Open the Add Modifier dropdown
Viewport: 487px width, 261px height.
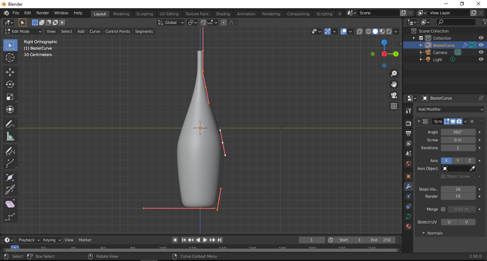(450, 109)
